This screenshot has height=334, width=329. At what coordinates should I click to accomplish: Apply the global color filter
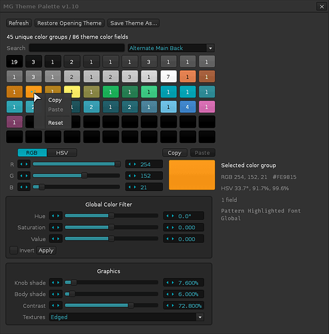46,251
